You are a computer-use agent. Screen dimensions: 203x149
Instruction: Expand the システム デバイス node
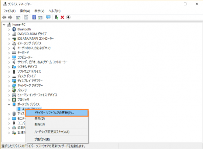(x=9, y=67)
